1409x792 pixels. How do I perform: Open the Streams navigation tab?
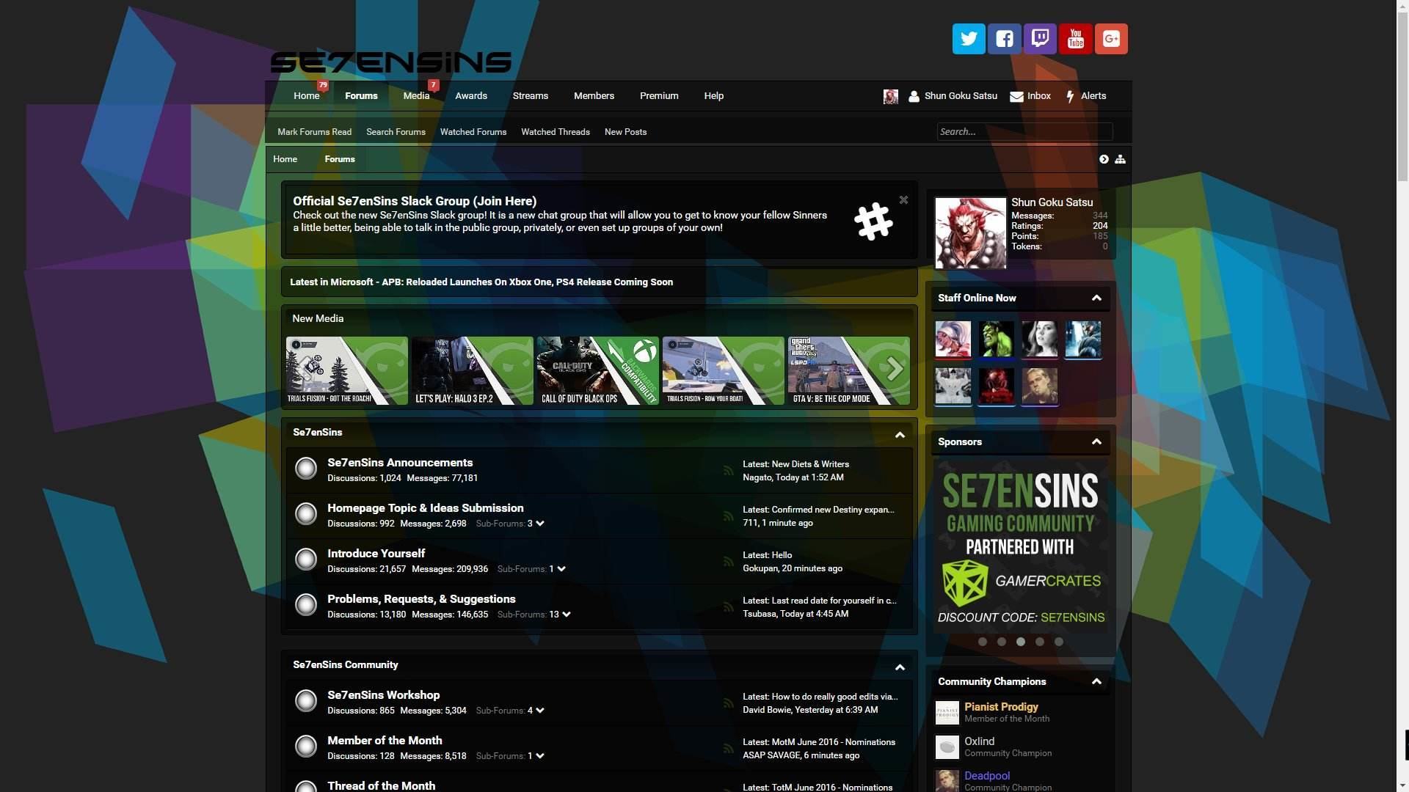point(531,96)
